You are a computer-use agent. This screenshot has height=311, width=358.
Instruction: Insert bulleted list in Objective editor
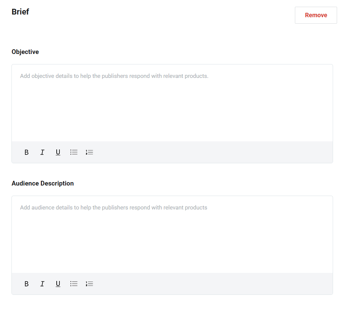74,152
